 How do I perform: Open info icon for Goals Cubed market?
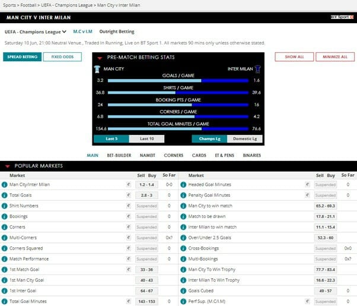coord(183,291)
